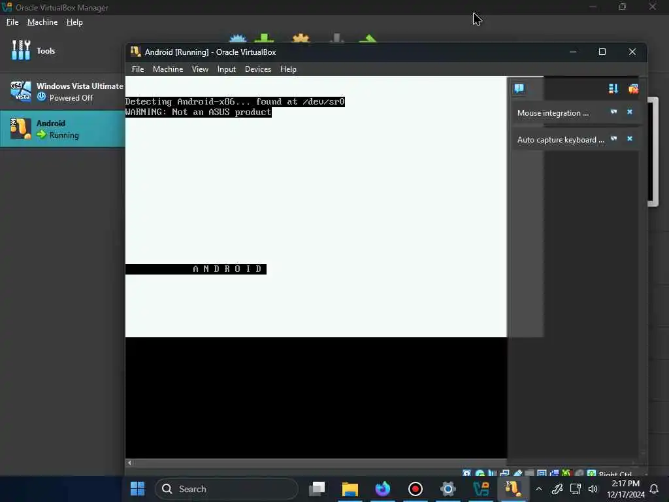Click network icon in system tray
The image size is (669, 502).
click(576, 489)
